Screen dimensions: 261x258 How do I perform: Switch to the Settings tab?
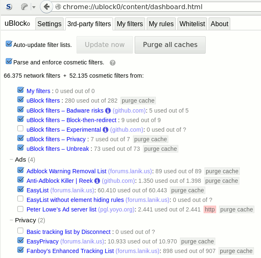49,24
